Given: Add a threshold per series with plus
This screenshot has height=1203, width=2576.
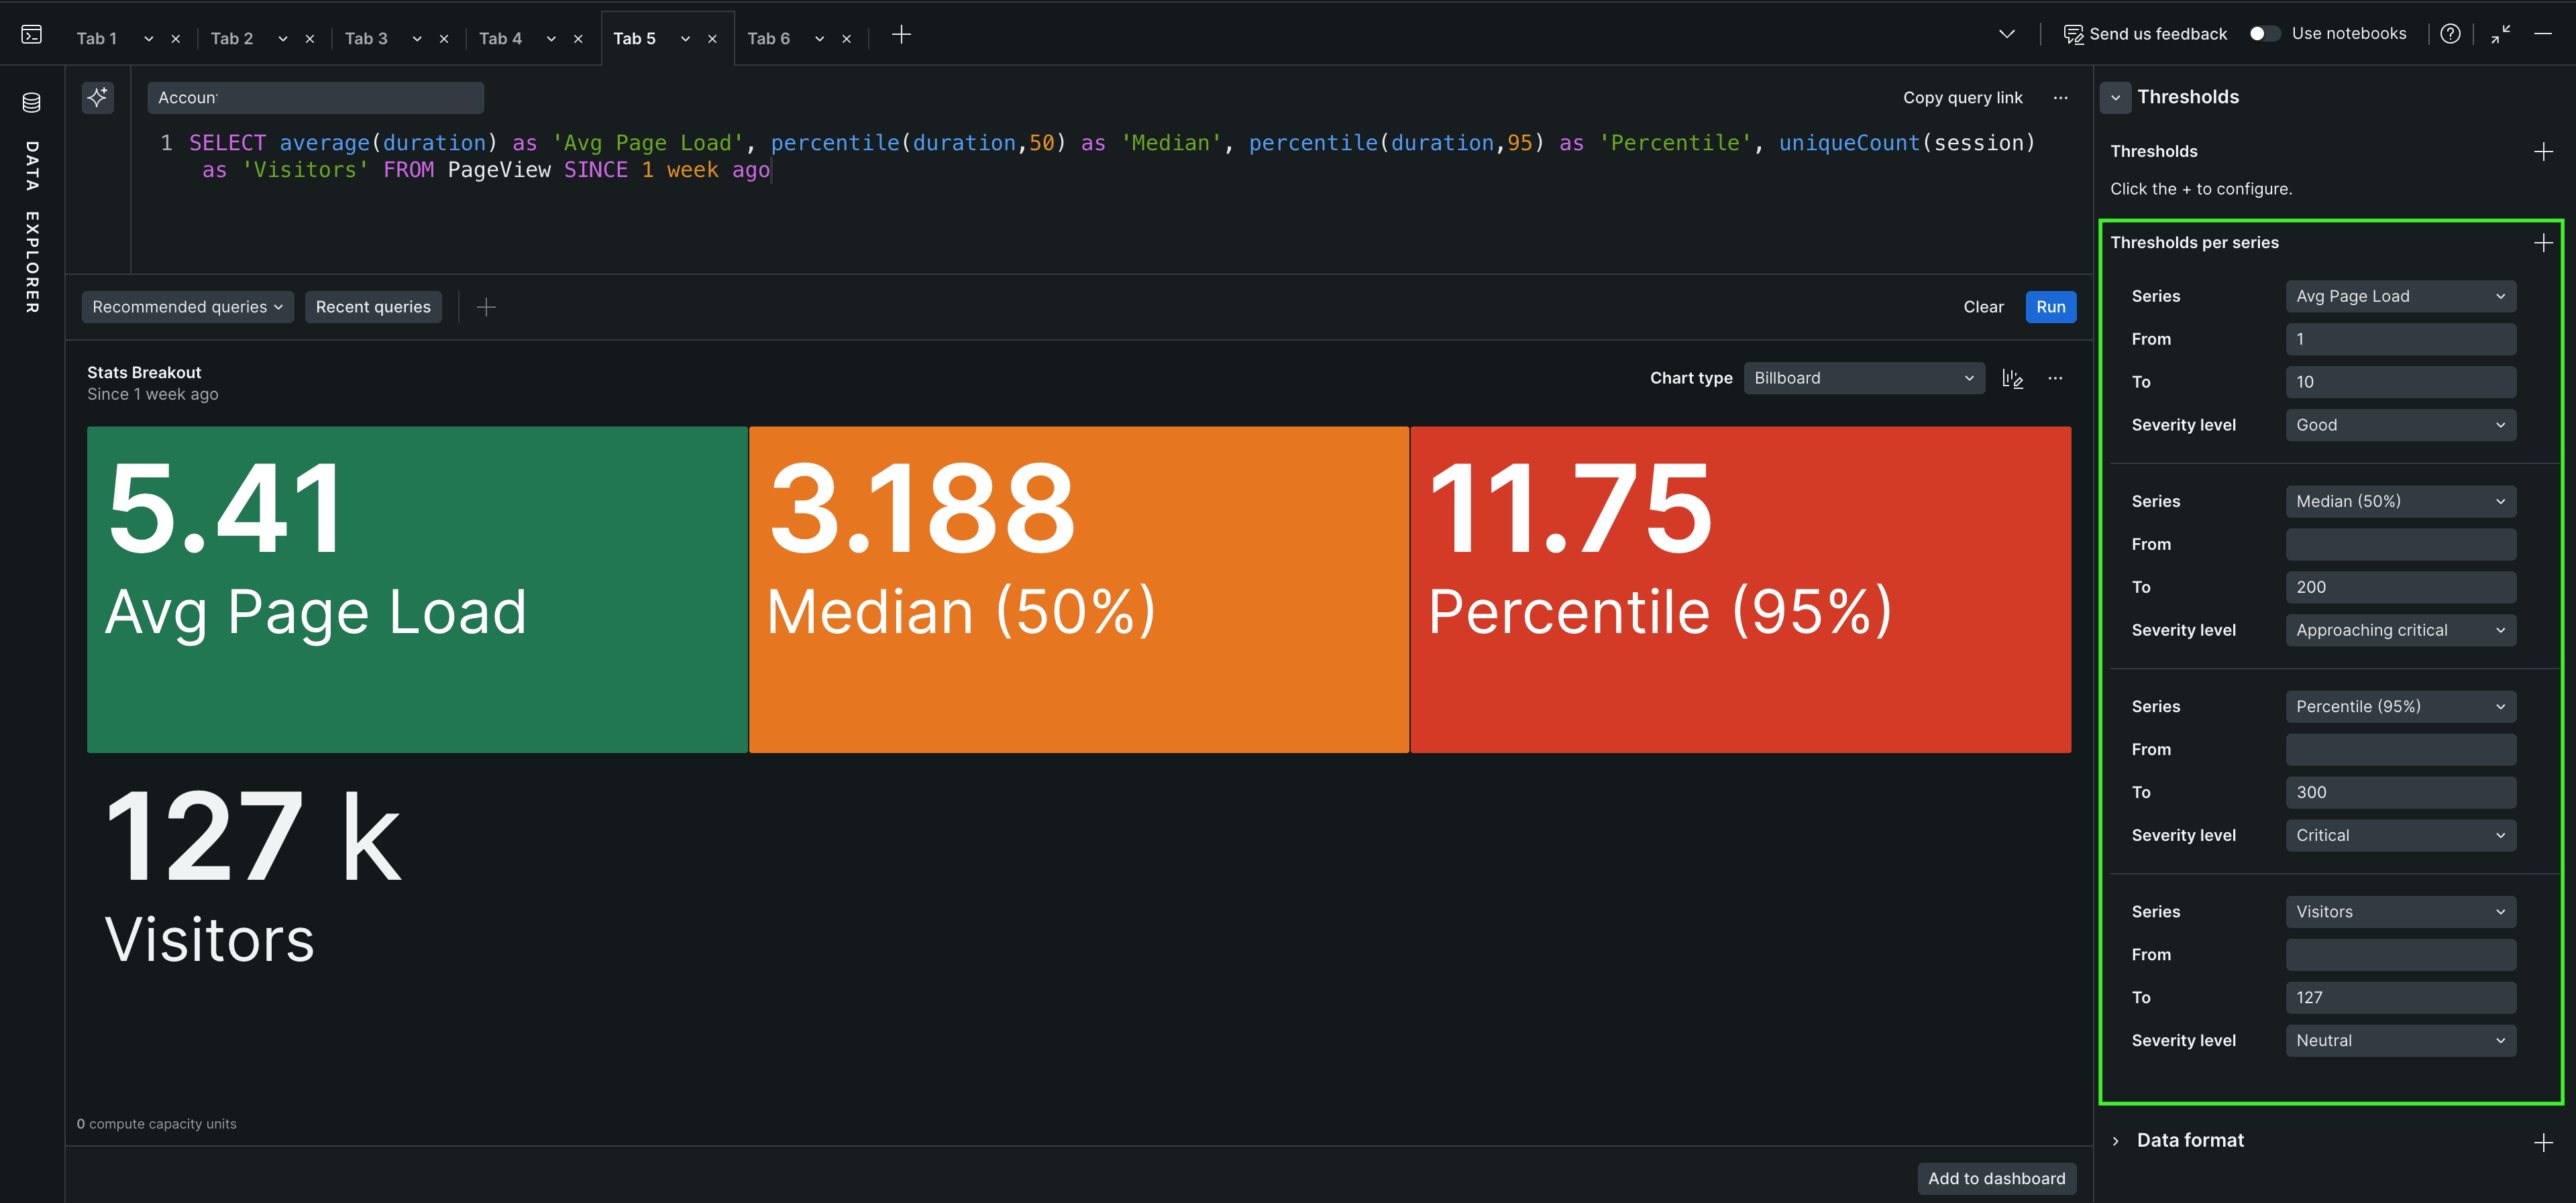Looking at the screenshot, I should [2542, 243].
